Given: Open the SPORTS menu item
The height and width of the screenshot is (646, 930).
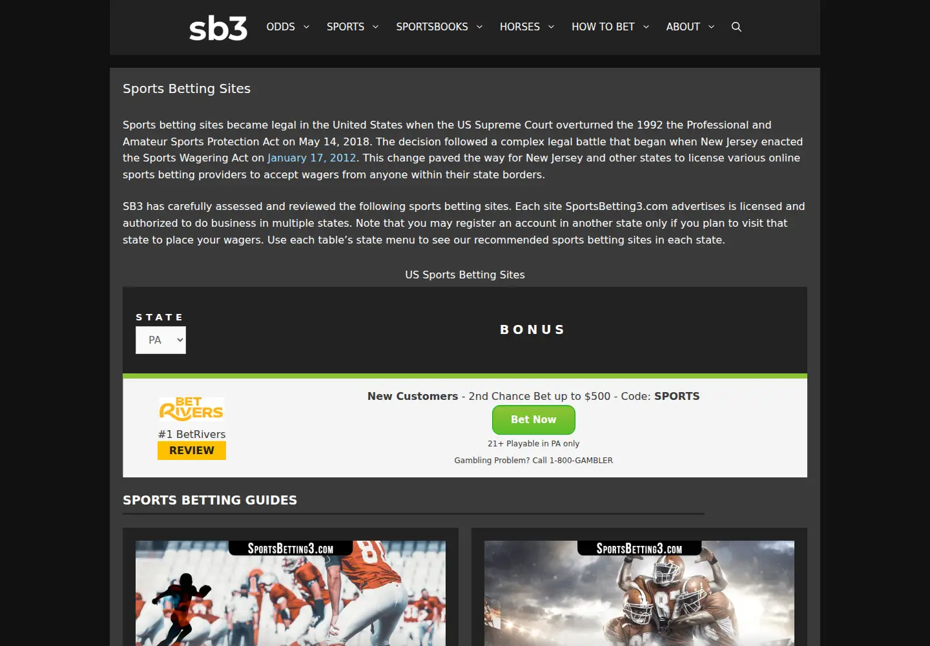Looking at the screenshot, I should (x=346, y=27).
